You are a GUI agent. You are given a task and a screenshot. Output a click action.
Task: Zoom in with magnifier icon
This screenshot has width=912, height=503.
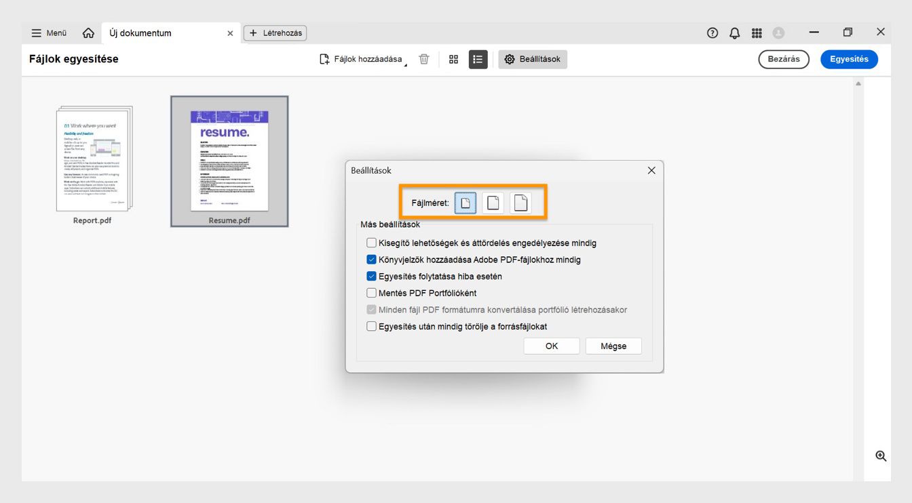[x=881, y=456]
